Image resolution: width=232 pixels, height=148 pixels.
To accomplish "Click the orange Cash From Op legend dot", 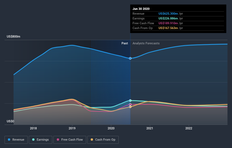I will [92, 140].
